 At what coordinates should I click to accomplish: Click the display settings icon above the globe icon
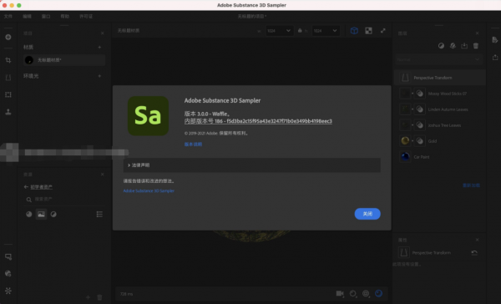8,256
